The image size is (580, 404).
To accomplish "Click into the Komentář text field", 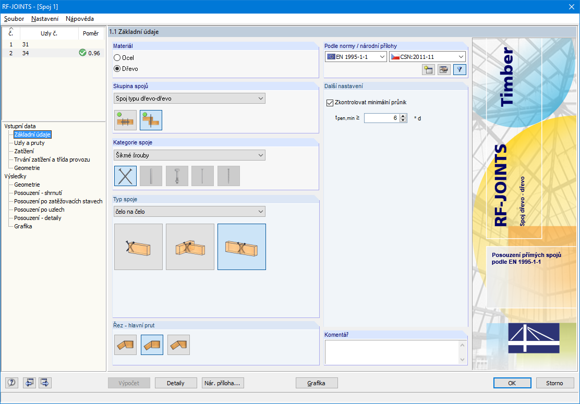I will 392,352.
